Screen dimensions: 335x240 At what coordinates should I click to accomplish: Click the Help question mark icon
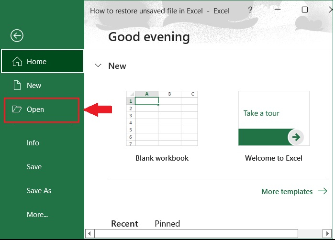(x=250, y=10)
